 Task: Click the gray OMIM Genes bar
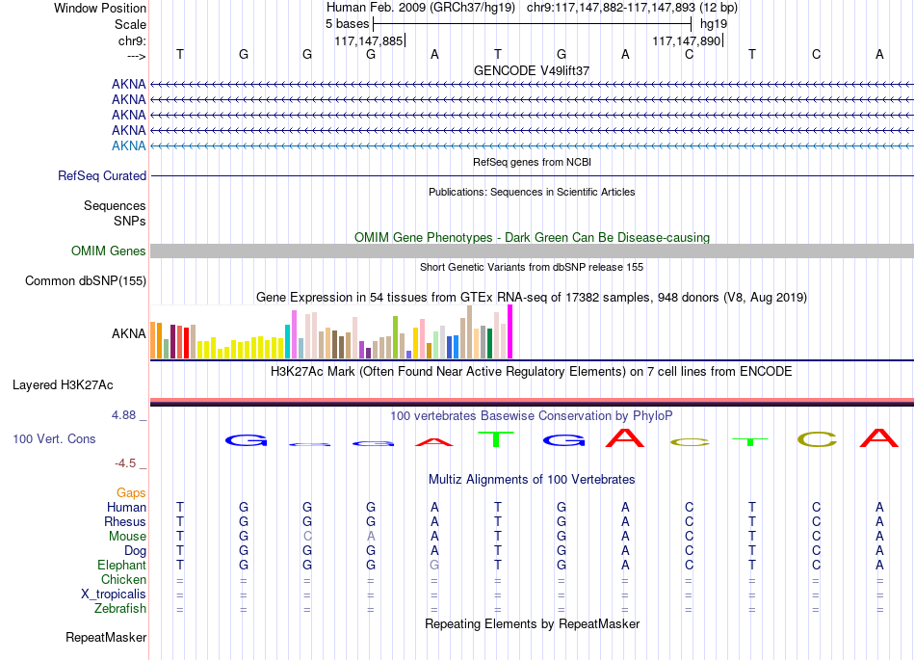(532, 251)
